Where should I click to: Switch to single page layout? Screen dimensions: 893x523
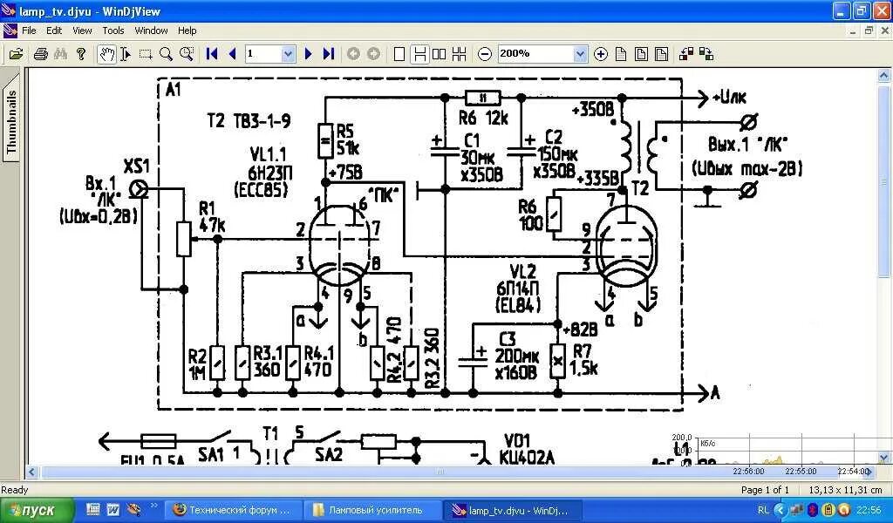pos(399,54)
